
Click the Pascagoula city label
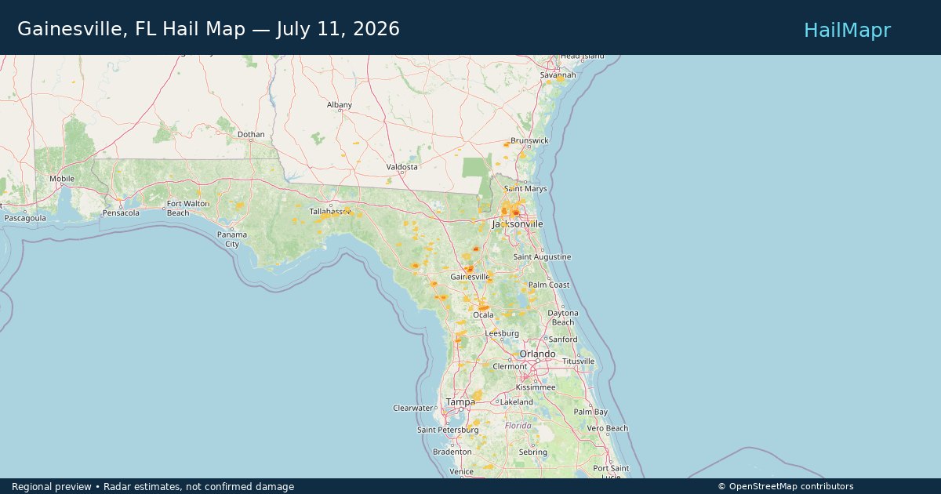pos(24,217)
